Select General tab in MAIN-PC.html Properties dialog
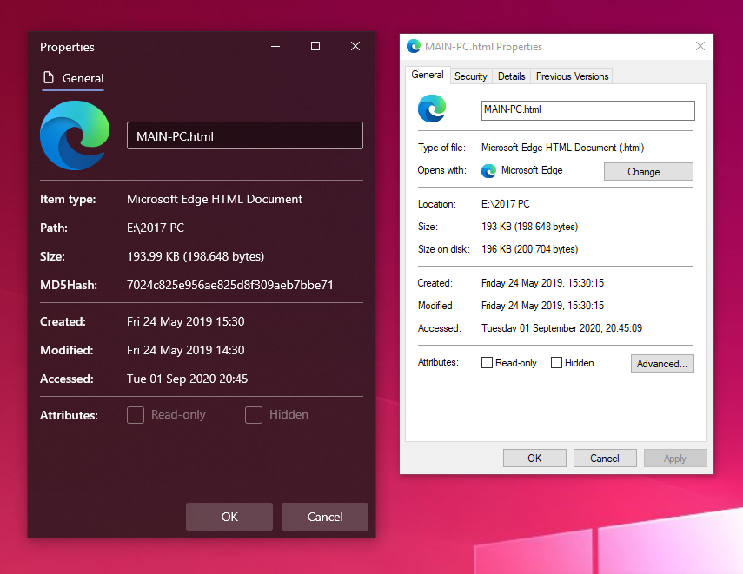Screen dimensions: 743x574 428,75
